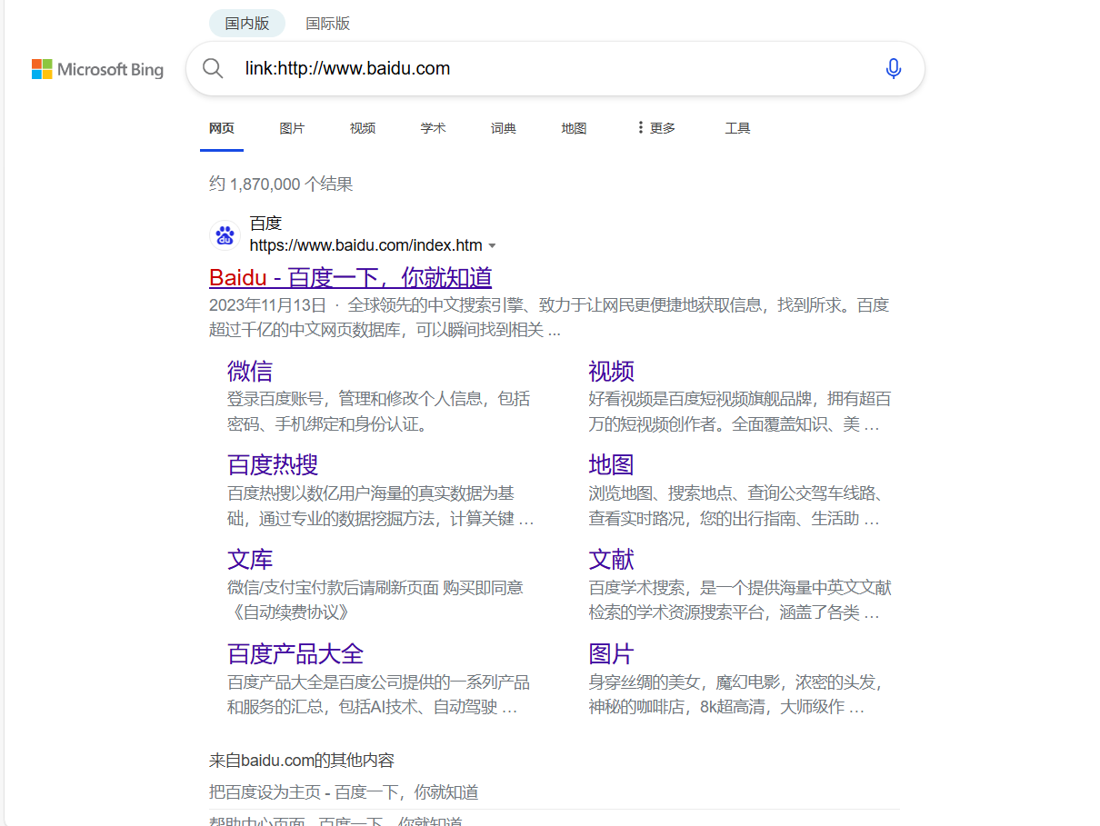Open the 百度产品大全 sitelink

pos(295,653)
